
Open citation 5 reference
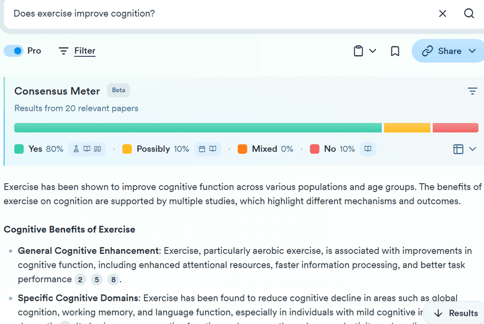point(97,280)
